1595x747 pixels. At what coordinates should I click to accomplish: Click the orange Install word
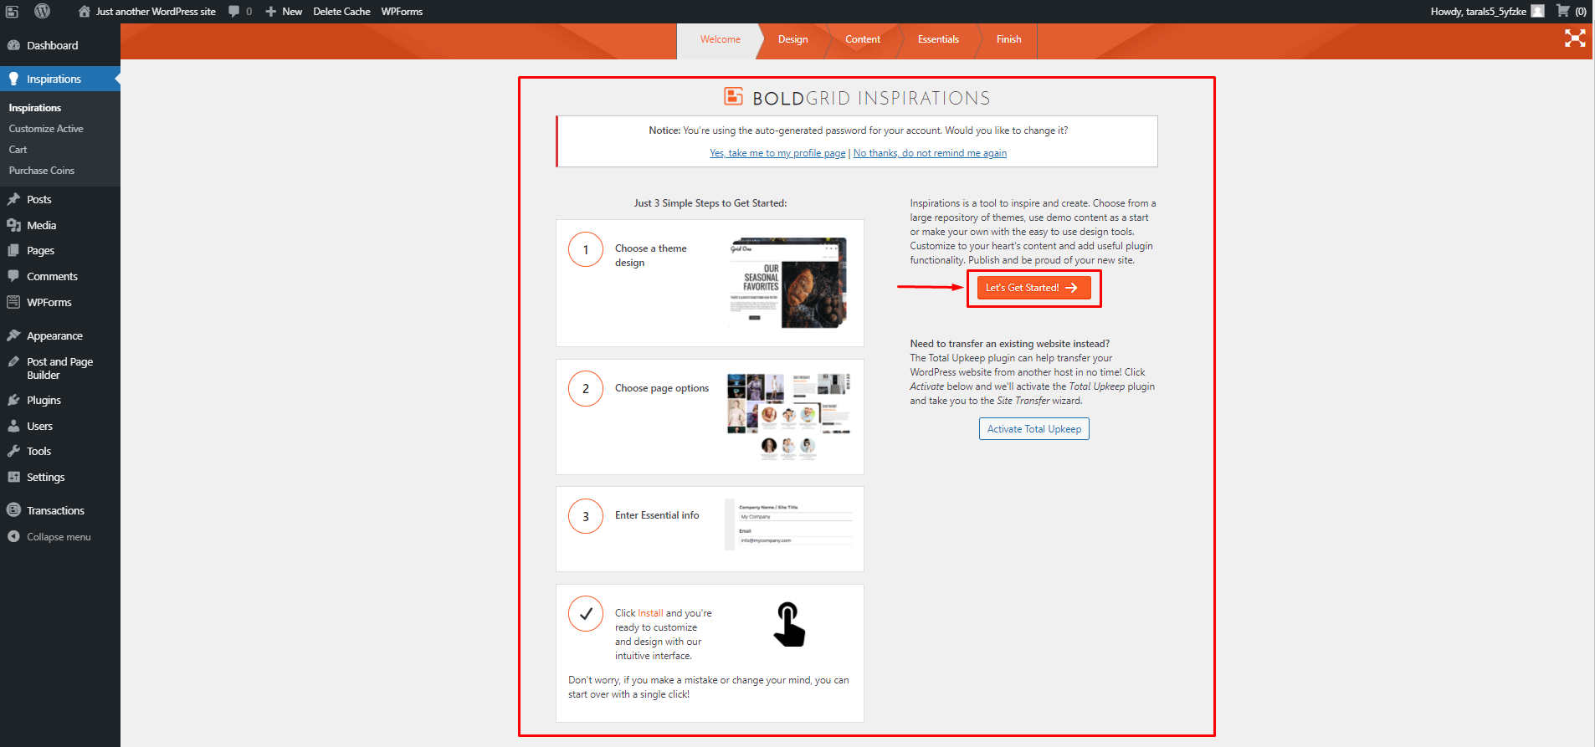click(x=650, y=613)
